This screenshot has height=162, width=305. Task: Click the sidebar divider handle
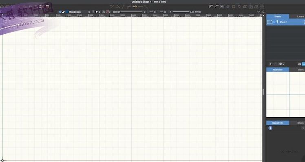(263, 92)
